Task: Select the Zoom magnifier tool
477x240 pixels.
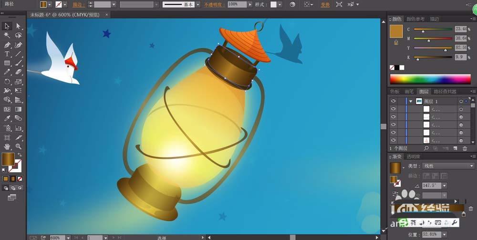Action: [x=18, y=146]
